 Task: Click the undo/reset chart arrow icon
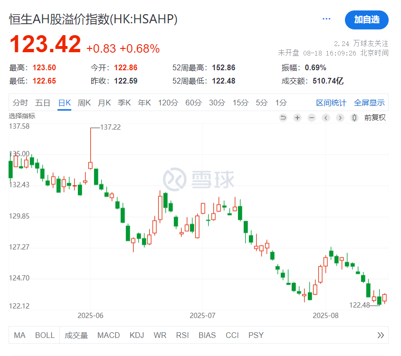[x=283, y=118]
